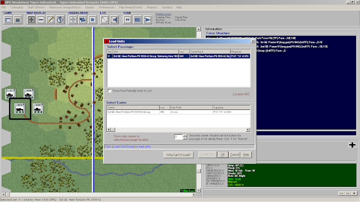The image size is (360, 202).
Task: Click the turn report list icon
Action: pyautogui.click(x=137, y=20)
